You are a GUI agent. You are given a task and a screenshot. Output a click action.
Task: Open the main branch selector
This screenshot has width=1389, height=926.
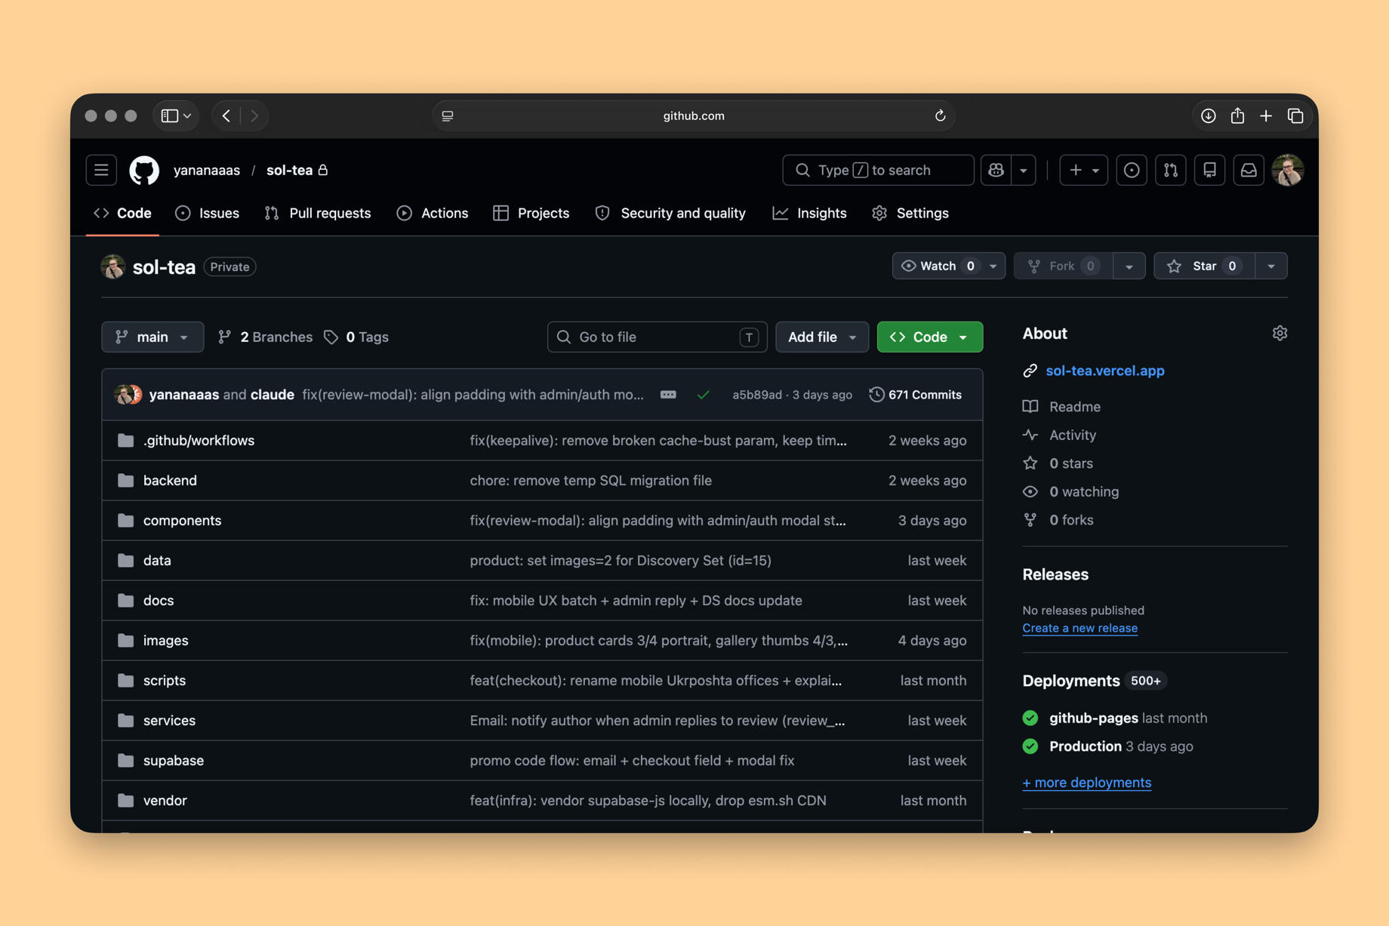pos(152,337)
